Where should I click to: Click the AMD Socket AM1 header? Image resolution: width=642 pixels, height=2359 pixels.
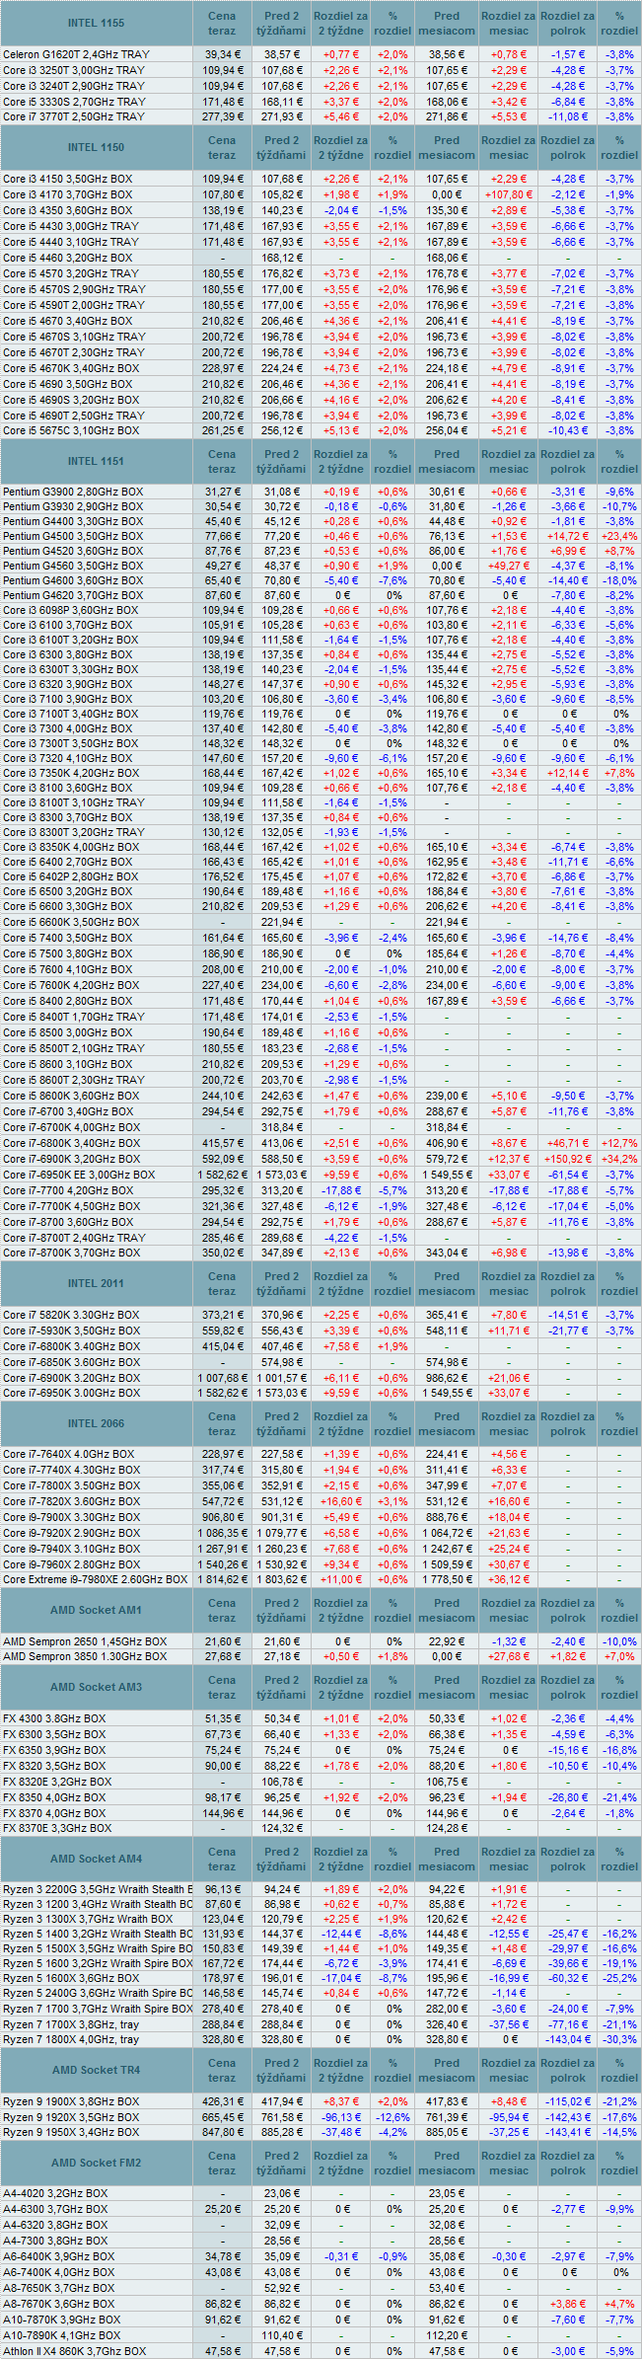coord(97,1610)
